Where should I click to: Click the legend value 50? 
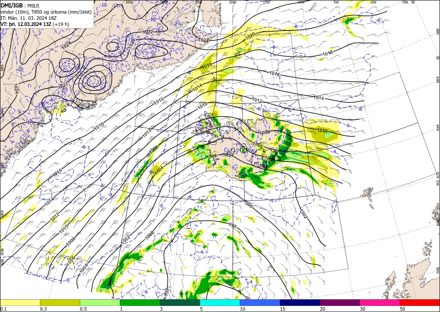tap(403, 309)
